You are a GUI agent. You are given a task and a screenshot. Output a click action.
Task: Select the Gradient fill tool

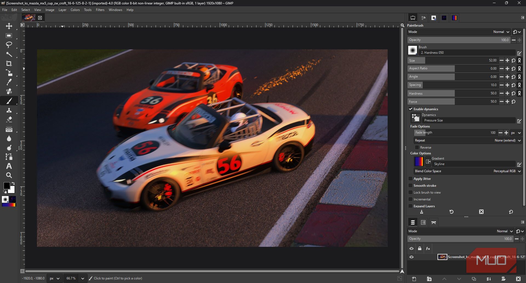click(9, 129)
